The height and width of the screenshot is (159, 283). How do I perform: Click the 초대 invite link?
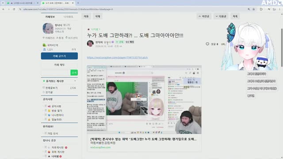point(74,49)
